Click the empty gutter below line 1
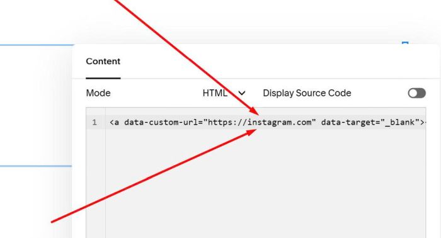441x238 pixels. (96, 183)
